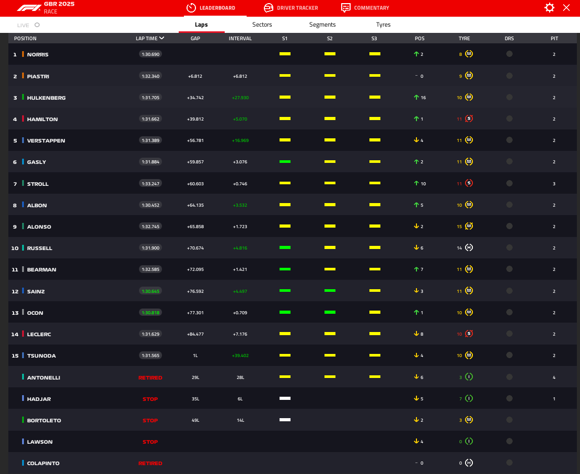Click Antonelli's intermediate tyre icon
Screen dimensions: 580x474
[x=469, y=377]
